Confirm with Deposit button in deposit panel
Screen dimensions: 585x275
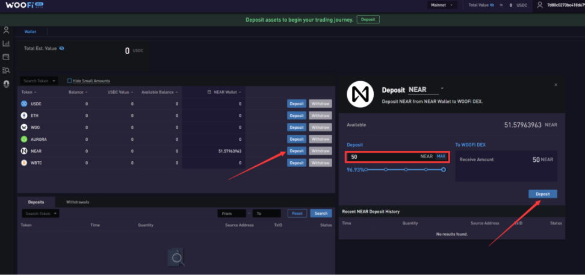click(x=543, y=194)
